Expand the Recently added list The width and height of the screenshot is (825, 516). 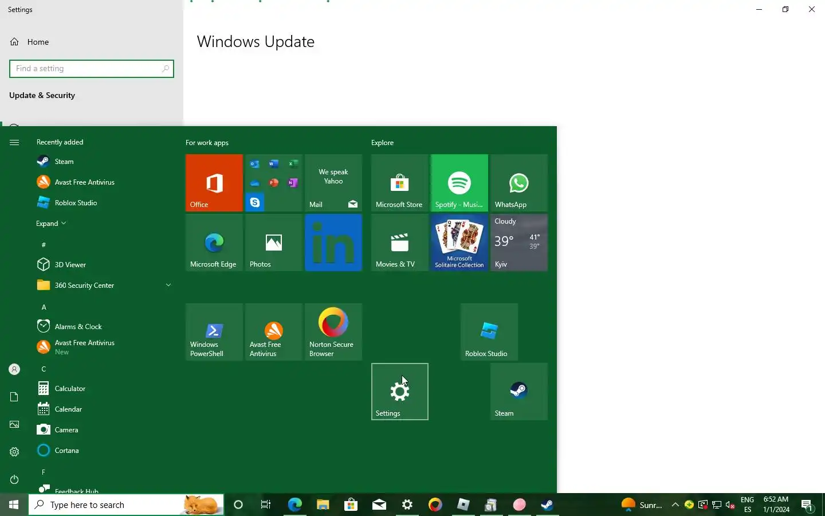[x=51, y=224]
